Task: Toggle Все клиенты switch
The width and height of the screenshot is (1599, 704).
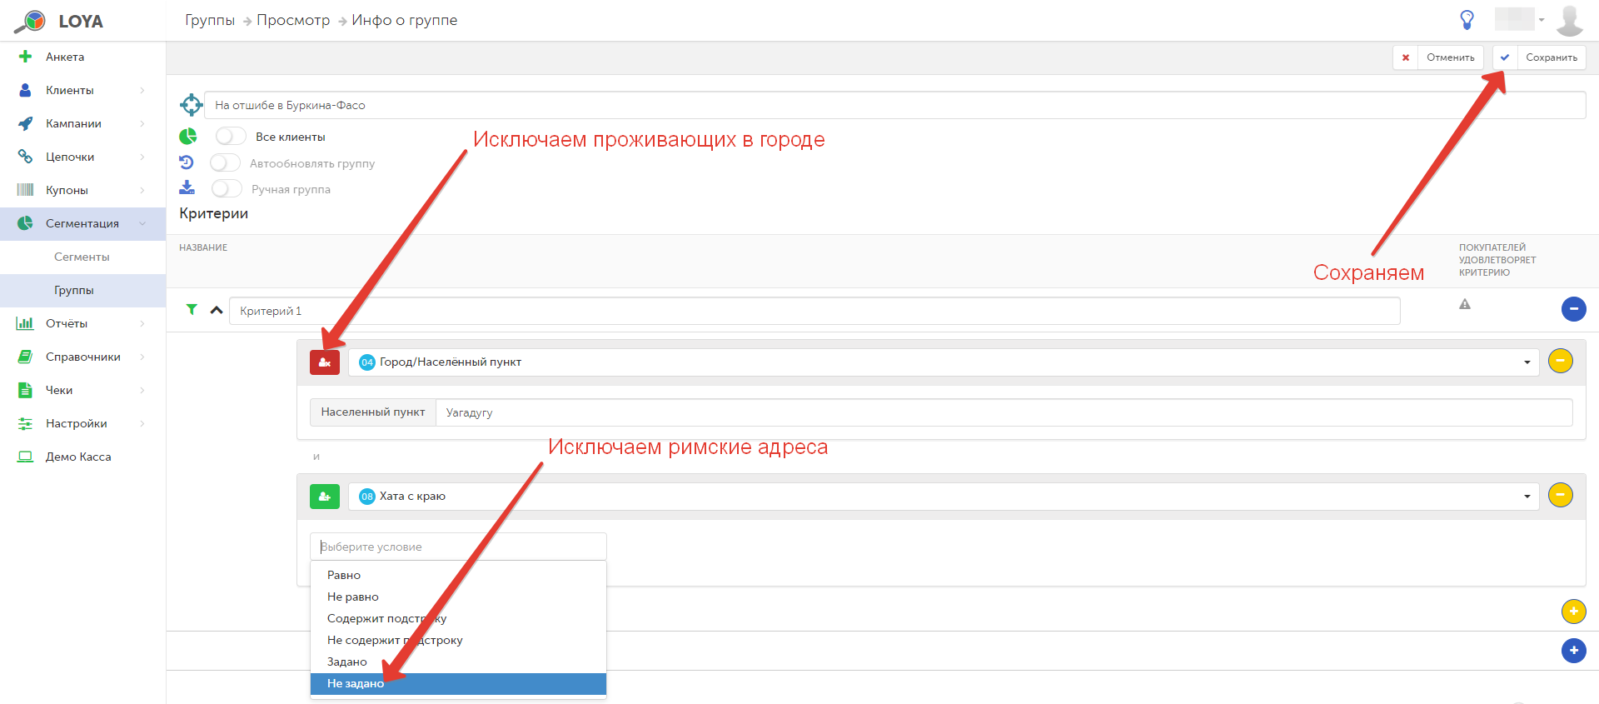Action: coord(231,136)
